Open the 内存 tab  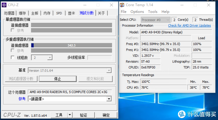(47, 13)
